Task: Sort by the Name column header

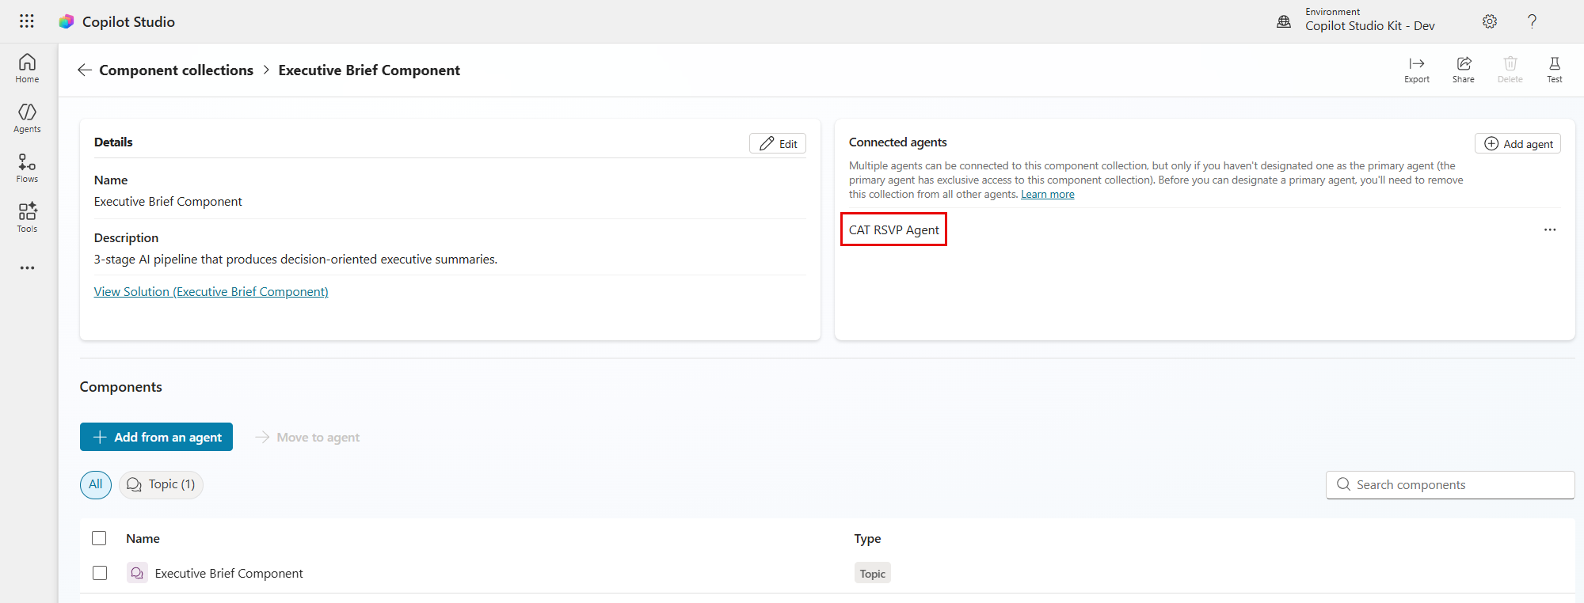Action: point(143,539)
